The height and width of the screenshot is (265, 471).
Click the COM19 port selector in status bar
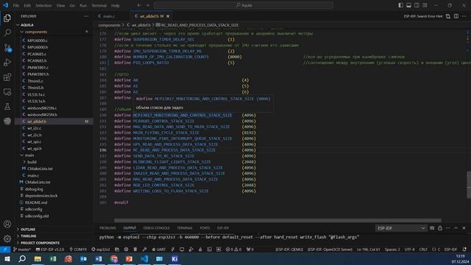[x=78, y=250]
